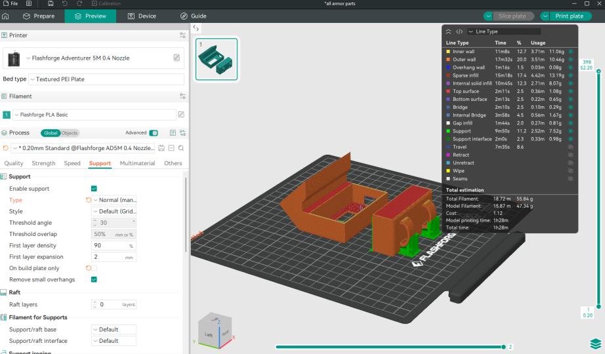
Task: Click the save project icon in title bar
Action: point(51,3)
